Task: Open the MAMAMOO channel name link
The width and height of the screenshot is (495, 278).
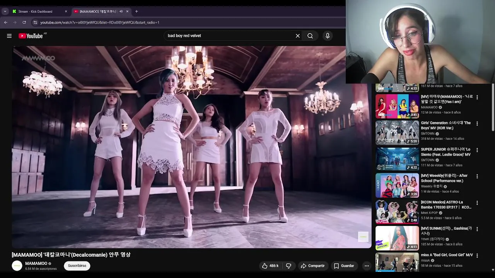Action: point(36,263)
